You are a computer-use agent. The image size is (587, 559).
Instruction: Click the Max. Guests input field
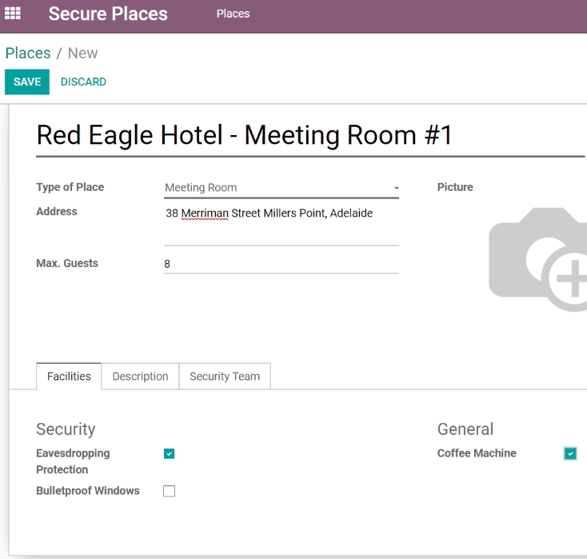pos(282,264)
